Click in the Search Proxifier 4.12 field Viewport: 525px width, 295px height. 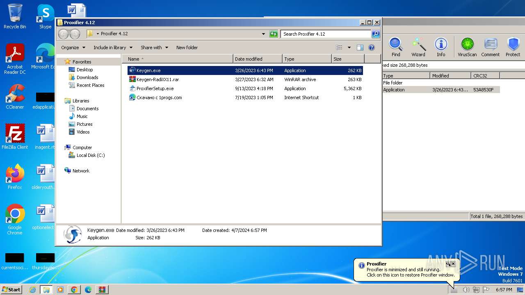[326, 34]
